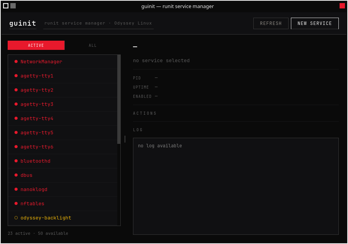Click the red status dot beside NetworkManager

[16, 61]
